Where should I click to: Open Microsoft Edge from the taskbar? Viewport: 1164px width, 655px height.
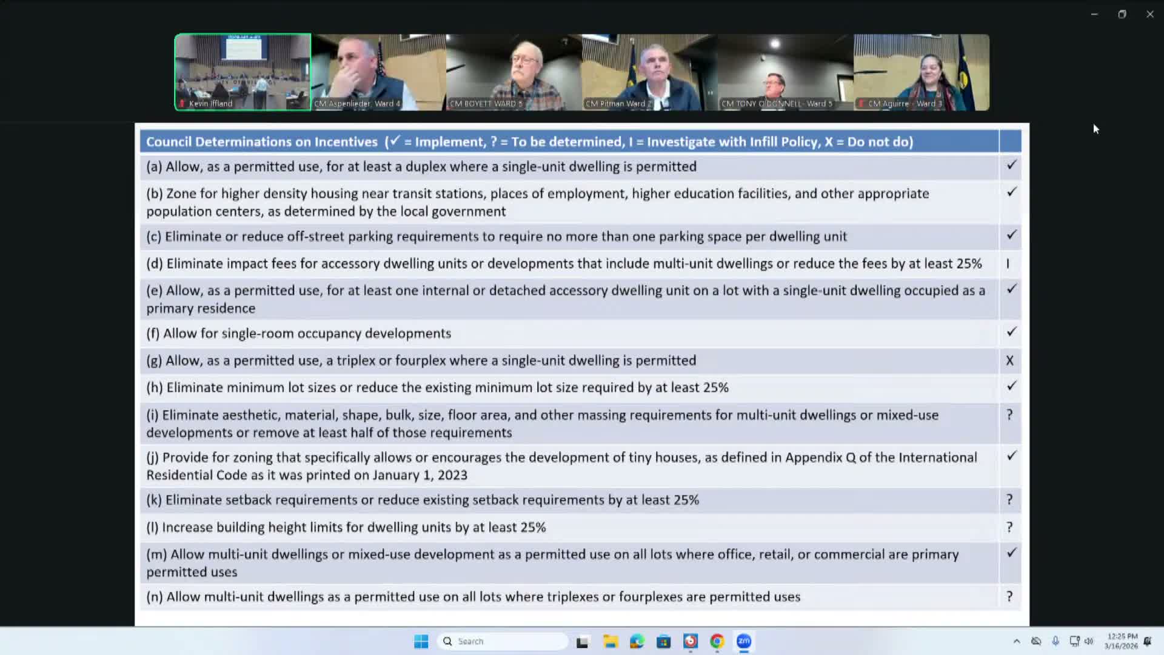point(637,641)
